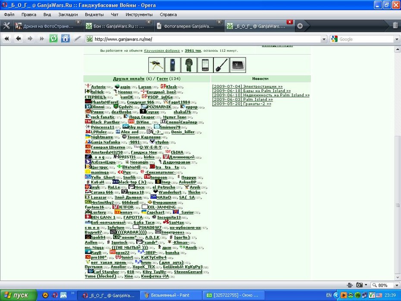
Task: Open player Wanderlust profile link
Action: click(x=170, y=192)
